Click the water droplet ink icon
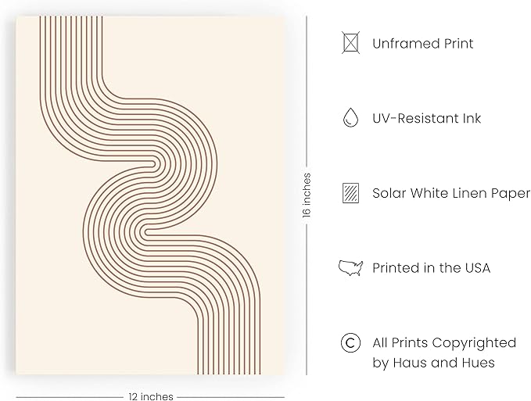The image size is (531, 401). [350, 118]
